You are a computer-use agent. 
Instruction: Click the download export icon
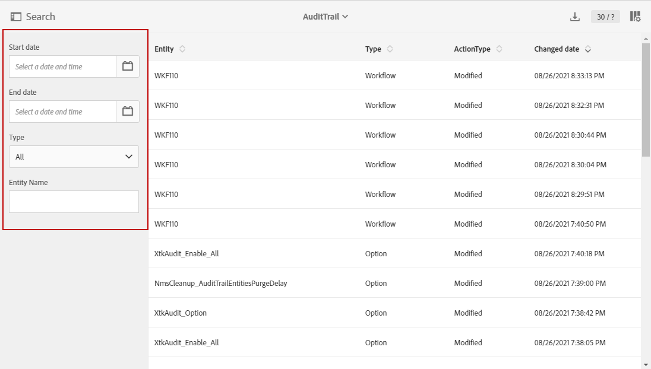(574, 17)
